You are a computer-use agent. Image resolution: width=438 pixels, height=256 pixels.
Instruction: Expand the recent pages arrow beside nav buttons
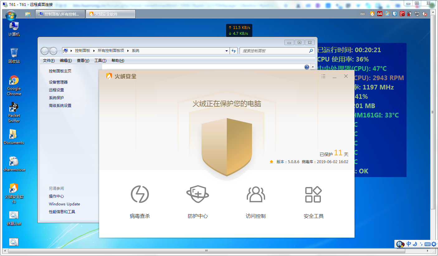point(60,51)
